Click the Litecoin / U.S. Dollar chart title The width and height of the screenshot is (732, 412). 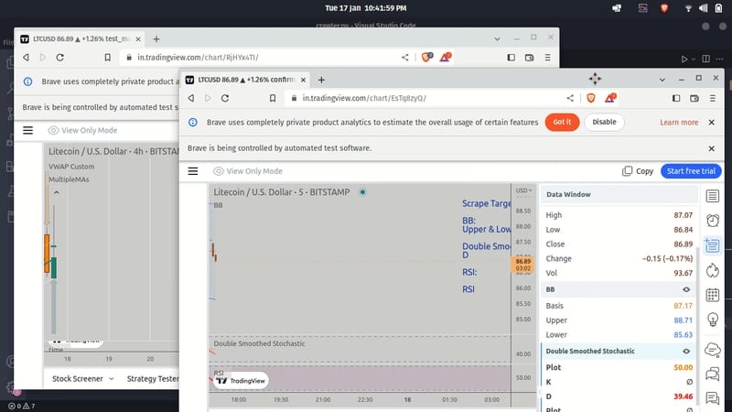pyautogui.click(x=282, y=192)
